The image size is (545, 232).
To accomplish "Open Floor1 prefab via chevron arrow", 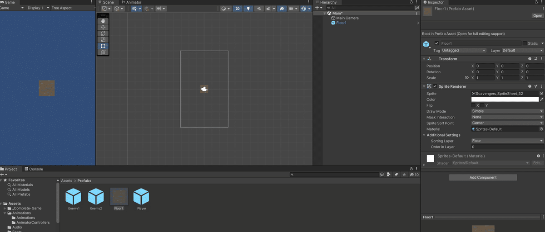I will pyautogui.click(x=418, y=23).
